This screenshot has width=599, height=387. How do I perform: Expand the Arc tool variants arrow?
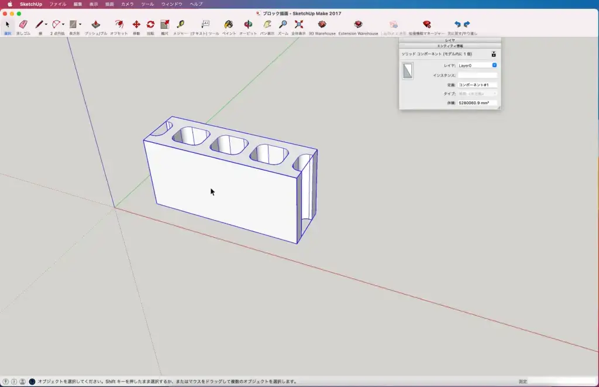click(x=63, y=25)
